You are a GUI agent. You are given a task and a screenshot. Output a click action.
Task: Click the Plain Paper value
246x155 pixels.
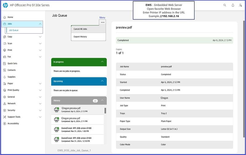click(x=166, y=121)
